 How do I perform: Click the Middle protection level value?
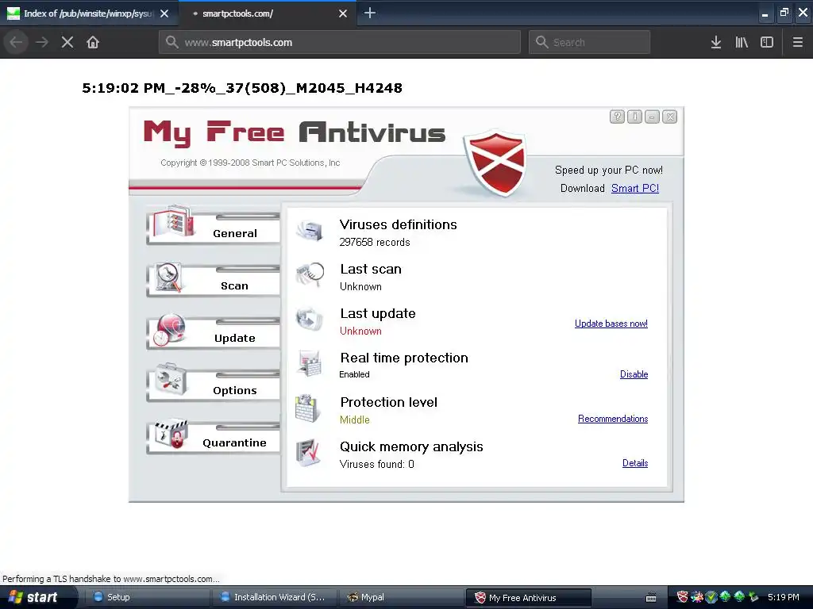click(355, 419)
